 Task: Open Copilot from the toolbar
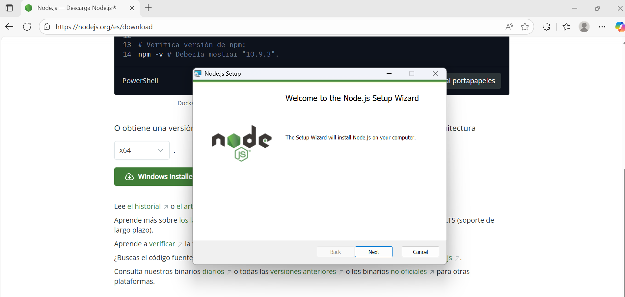pyautogui.click(x=620, y=27)
